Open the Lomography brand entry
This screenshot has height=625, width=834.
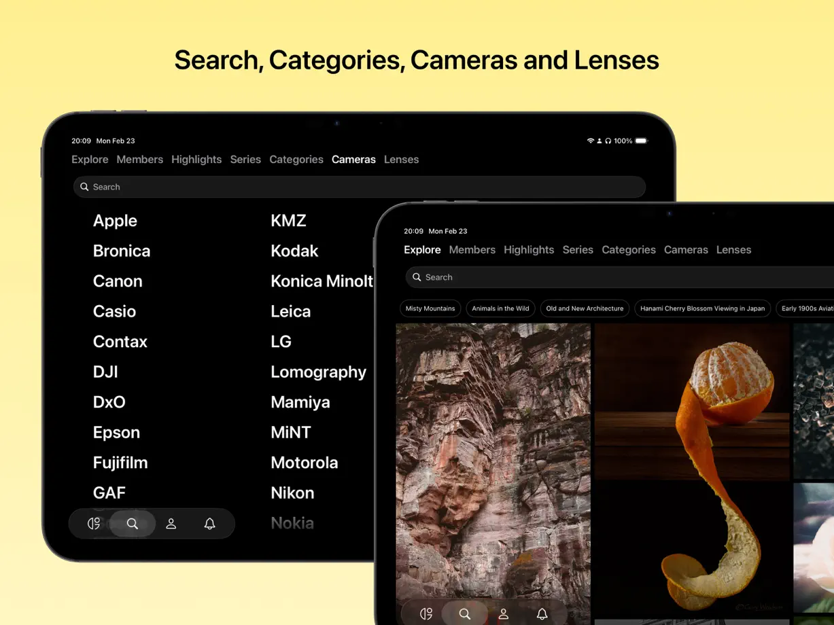[x=319, y=372]
